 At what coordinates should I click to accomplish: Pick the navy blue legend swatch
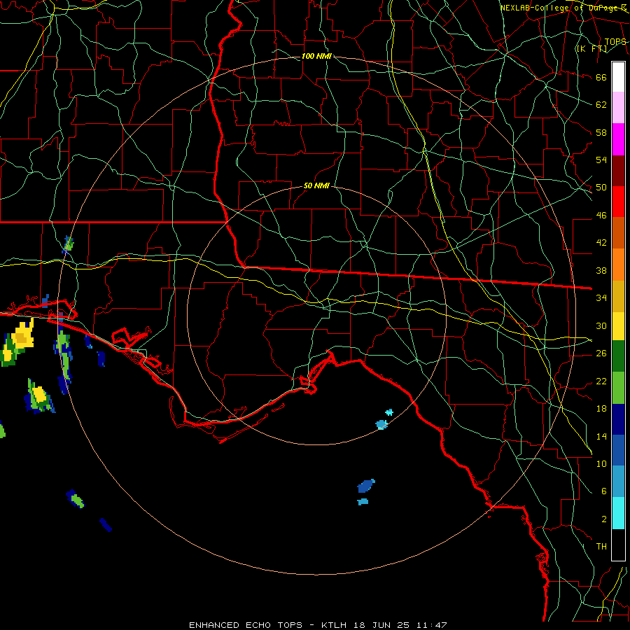coord(618,419)
